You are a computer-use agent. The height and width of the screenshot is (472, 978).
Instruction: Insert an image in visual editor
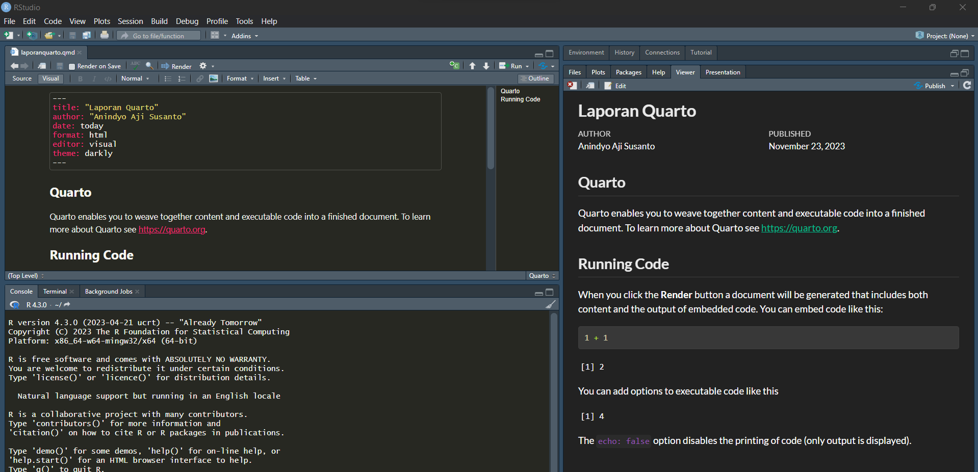[214, 78]
